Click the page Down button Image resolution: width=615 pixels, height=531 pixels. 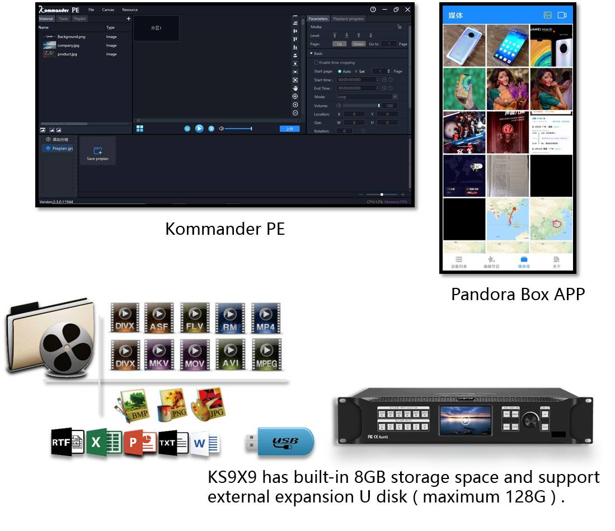pyautogui.click(x=359, y=44)
